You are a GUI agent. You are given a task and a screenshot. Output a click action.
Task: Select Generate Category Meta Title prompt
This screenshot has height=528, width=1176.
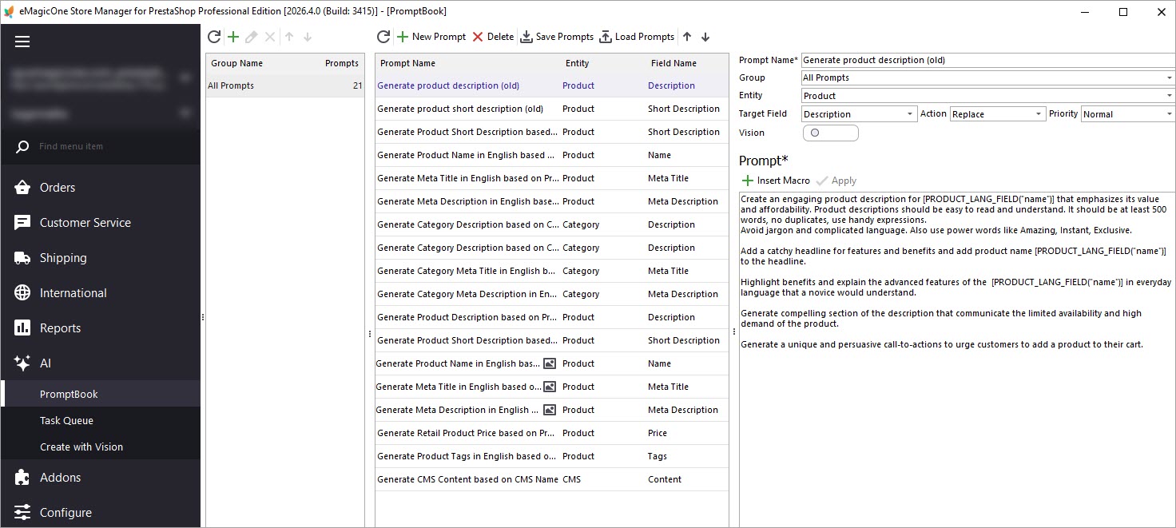pyautogui.click(x=551, y=271)
